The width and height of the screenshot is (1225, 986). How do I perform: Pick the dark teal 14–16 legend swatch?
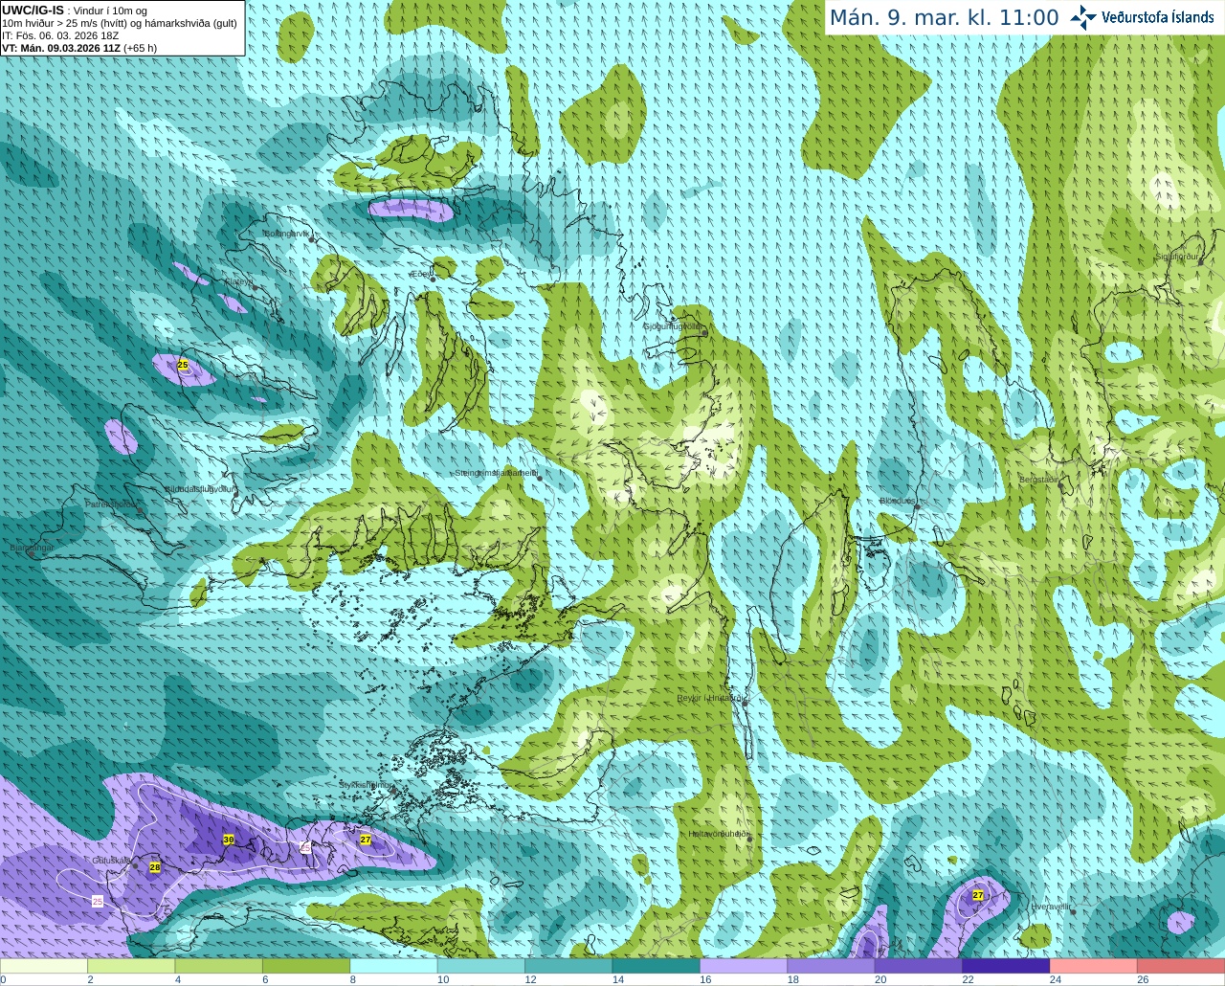click(657, 966)
